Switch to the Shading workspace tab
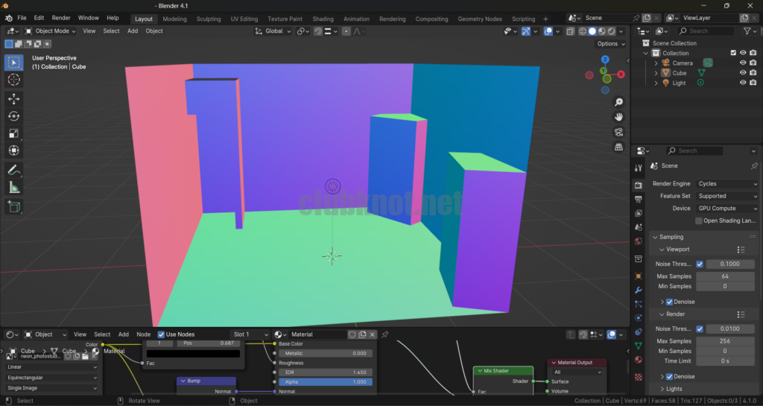 (x=323, y=19)
